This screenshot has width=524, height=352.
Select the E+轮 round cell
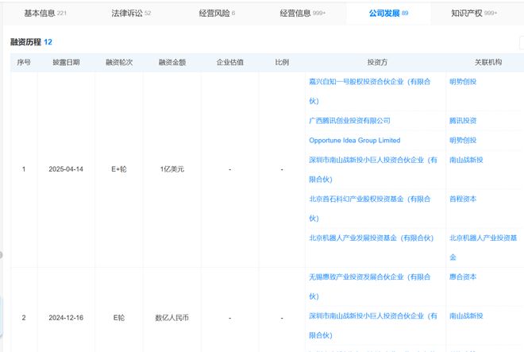coord(119,169)
